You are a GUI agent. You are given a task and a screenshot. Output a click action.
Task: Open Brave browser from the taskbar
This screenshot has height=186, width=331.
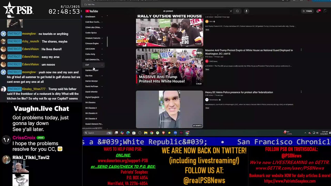point(163,133)
